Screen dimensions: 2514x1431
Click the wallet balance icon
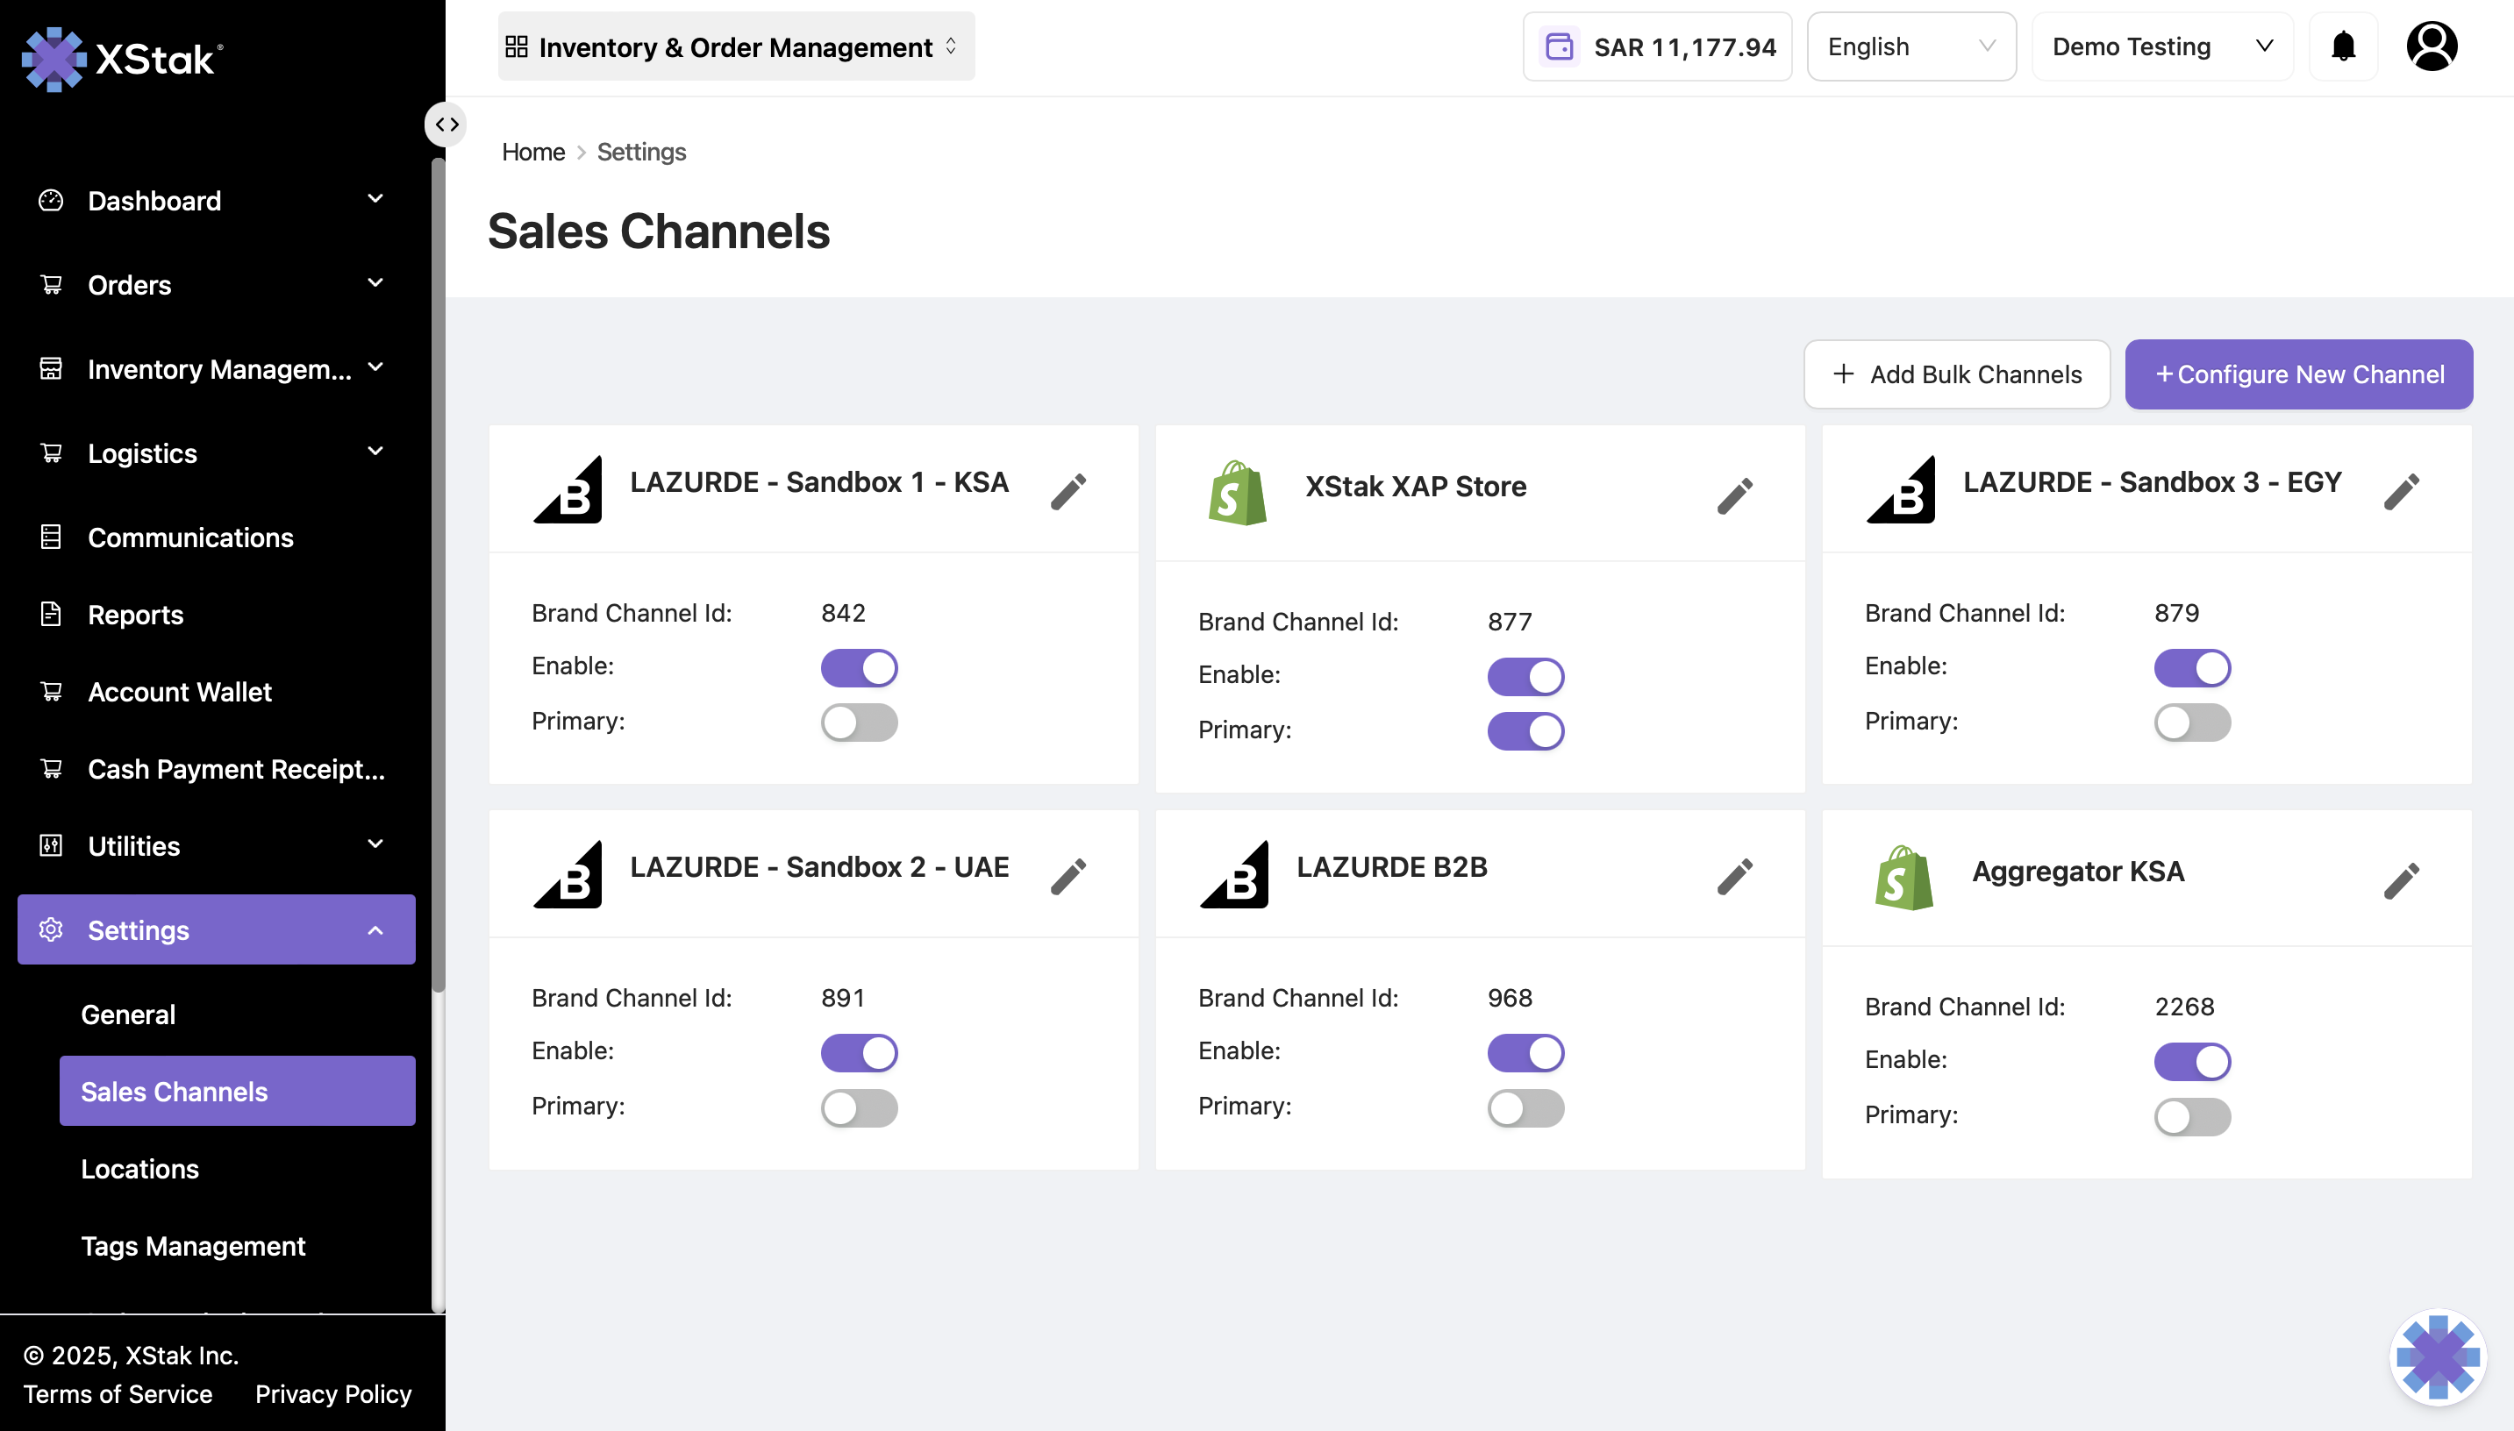[1560, 46]
